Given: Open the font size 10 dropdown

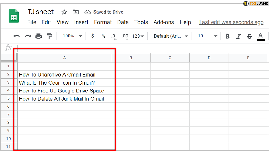Looking at the screenshot, I should (207, 36).
